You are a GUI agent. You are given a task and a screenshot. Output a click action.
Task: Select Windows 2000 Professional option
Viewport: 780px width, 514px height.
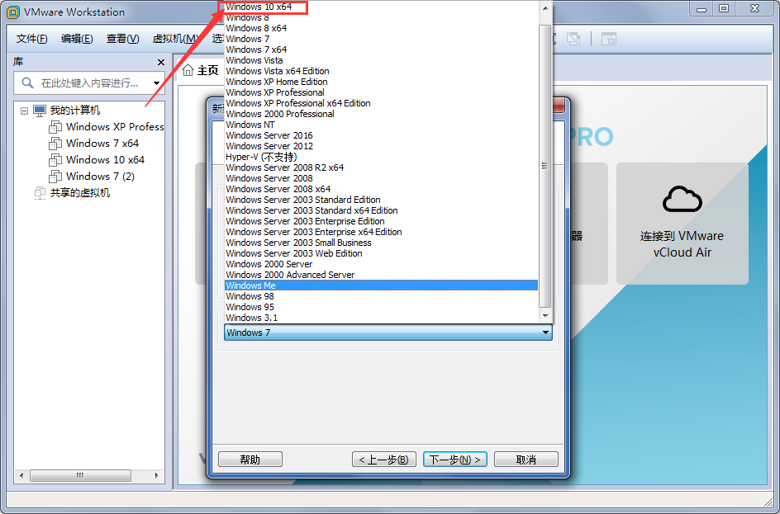pos(381,114)
